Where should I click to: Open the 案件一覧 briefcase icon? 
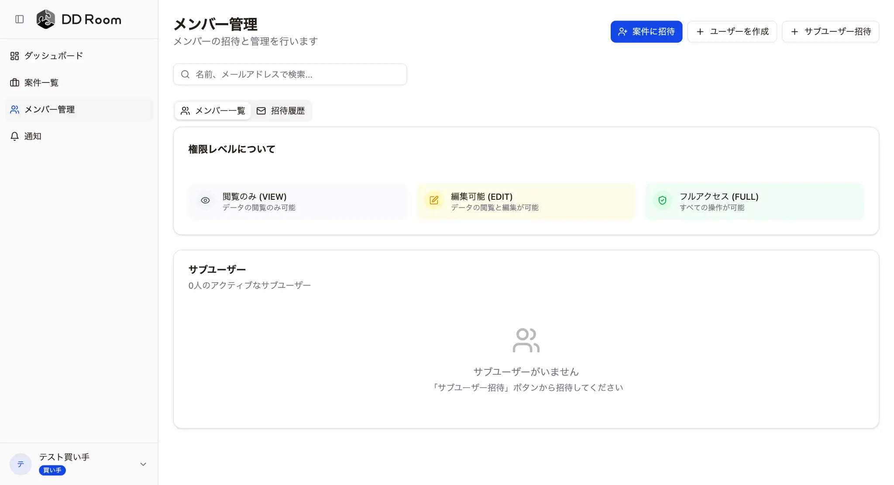click(x=14, y=82)
